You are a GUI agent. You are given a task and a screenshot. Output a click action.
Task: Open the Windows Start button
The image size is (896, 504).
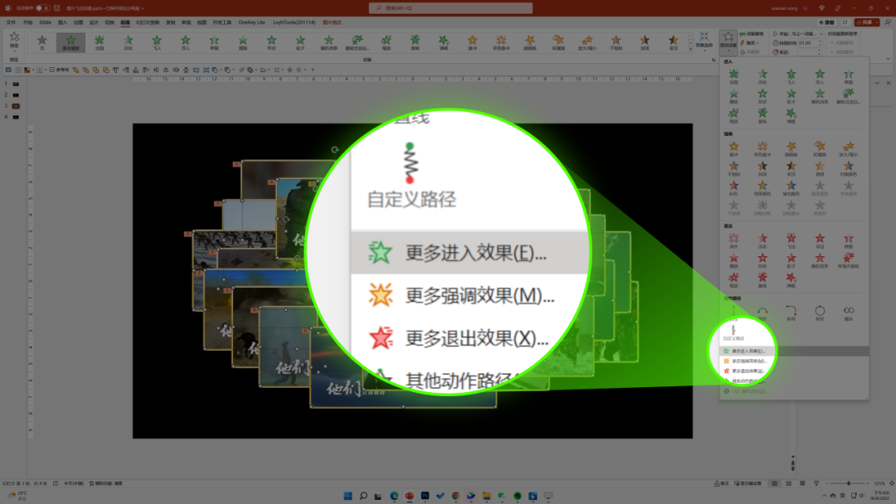click(348, 496)
